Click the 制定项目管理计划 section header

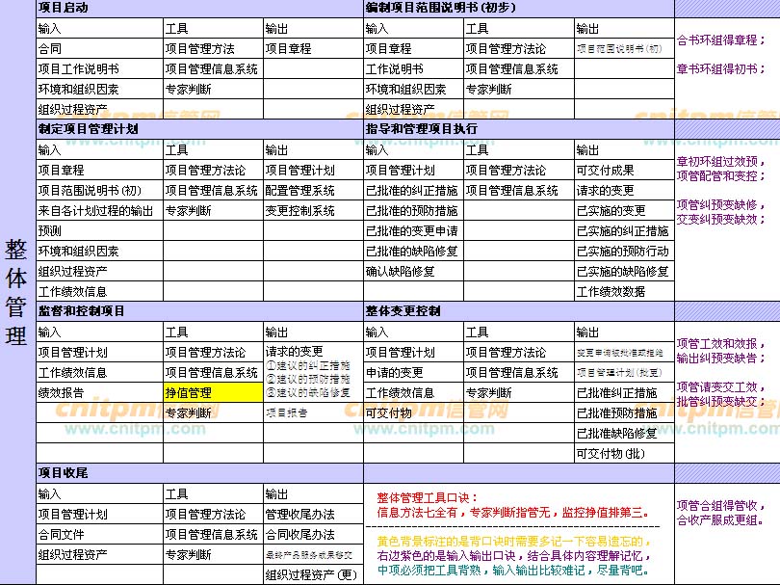pos(88,128)
